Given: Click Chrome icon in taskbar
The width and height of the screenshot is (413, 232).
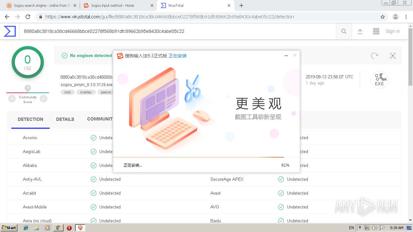Looking at the screenshot, I should tap(58, 228).
